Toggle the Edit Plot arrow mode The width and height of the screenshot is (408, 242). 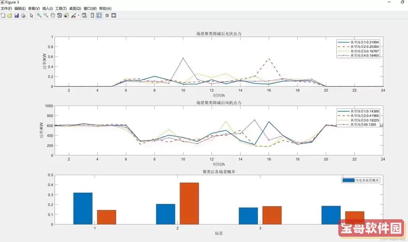31,15
